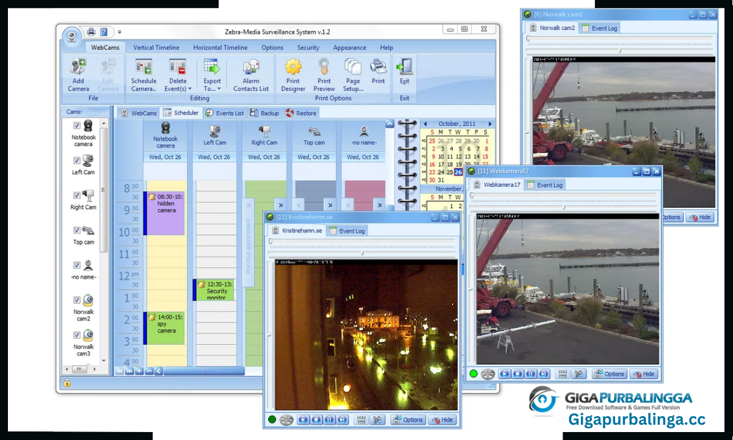Open Page Setup in Print Options
Image resolution: width=733 pixels, height=440 pixels.
[353, 75]
